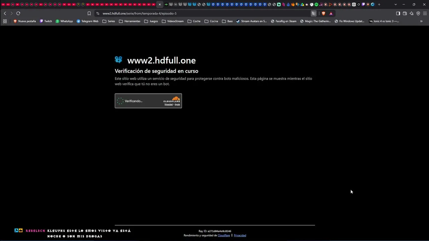The image size is (429, 241).
Task: Open the apps grid in bookmarks bar
Action: pos(5,21)
